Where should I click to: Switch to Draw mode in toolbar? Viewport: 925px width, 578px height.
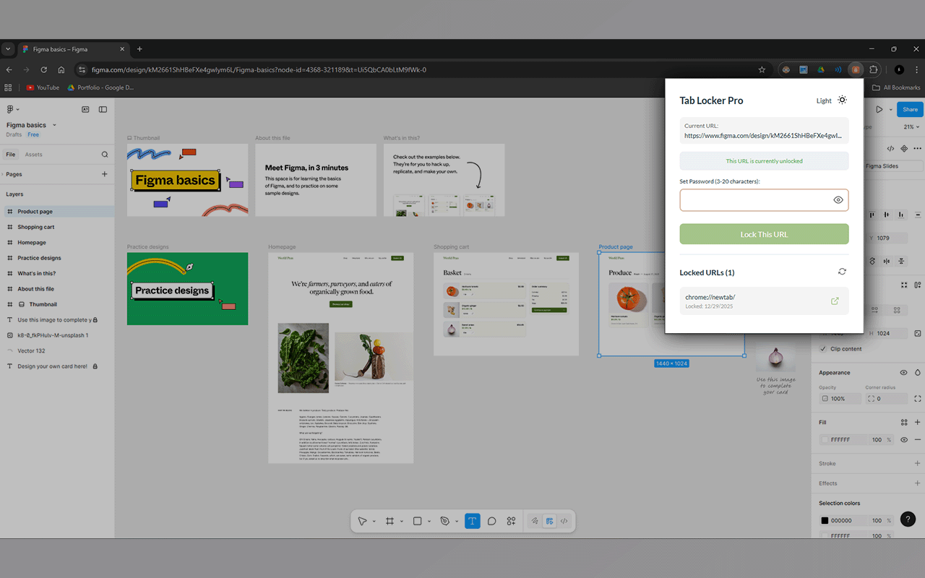[x=535, y=521]
